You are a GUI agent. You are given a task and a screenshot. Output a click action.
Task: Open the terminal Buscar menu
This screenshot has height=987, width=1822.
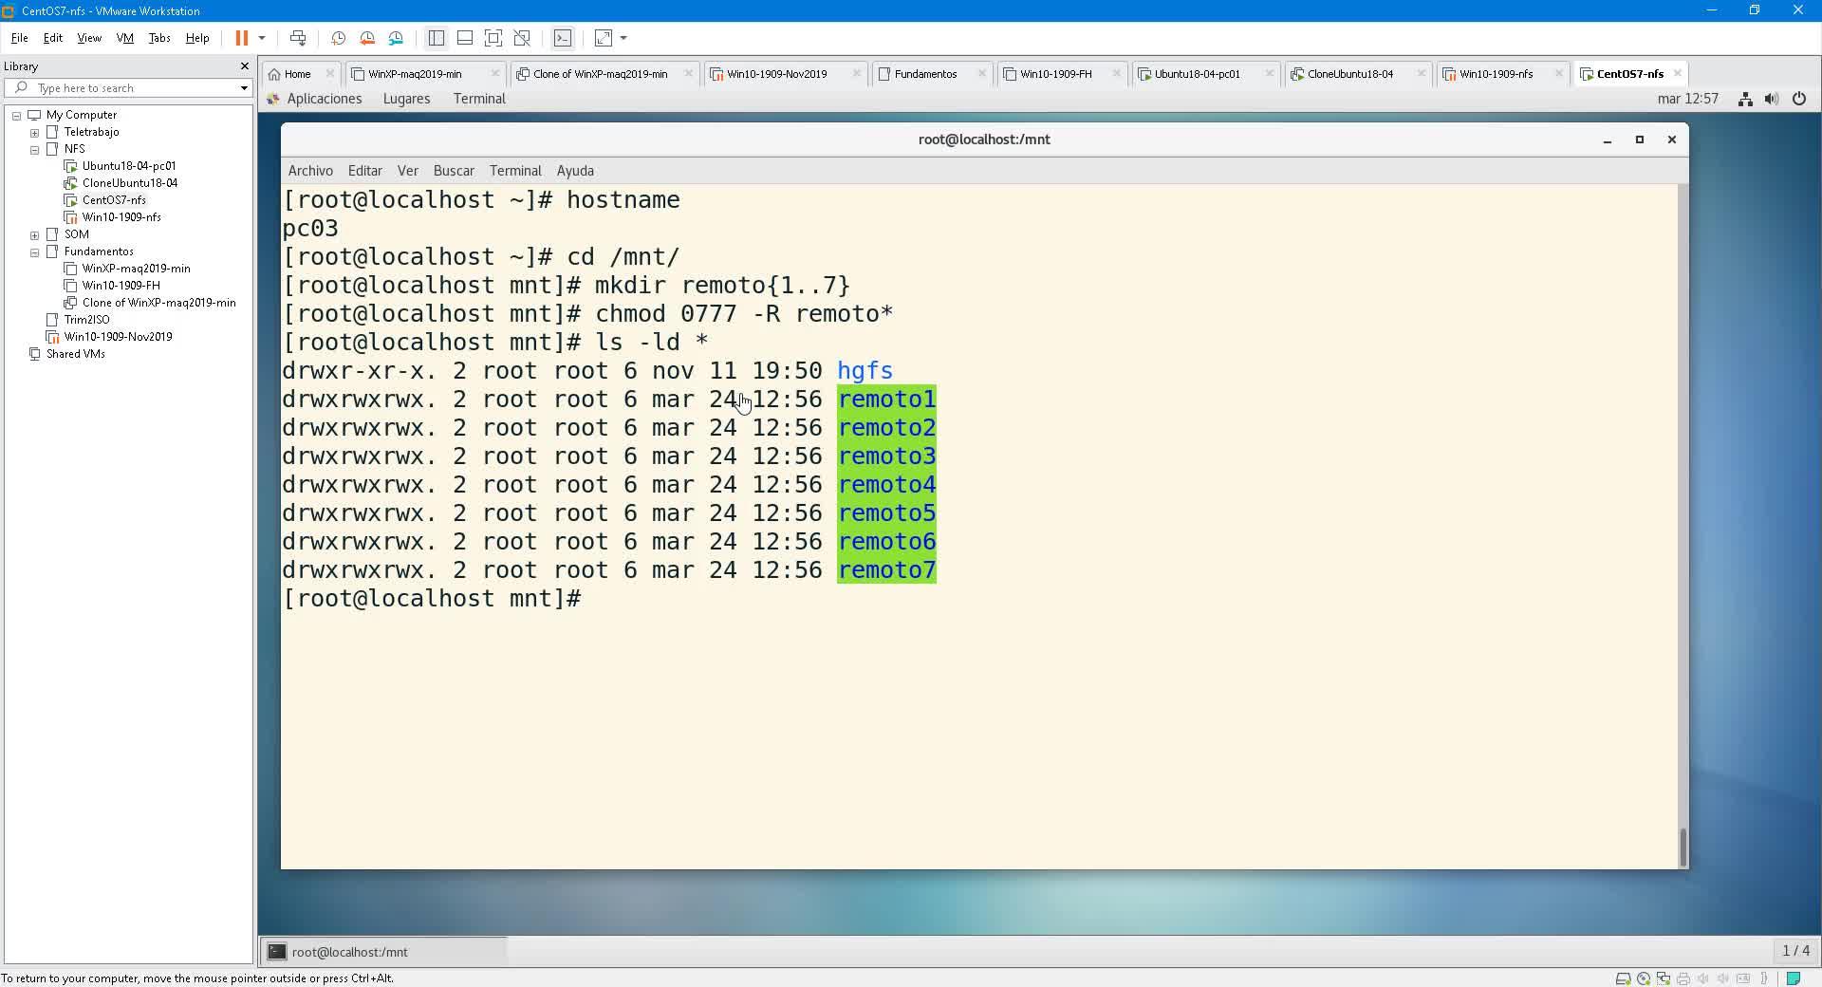click(x=454, y=171)
